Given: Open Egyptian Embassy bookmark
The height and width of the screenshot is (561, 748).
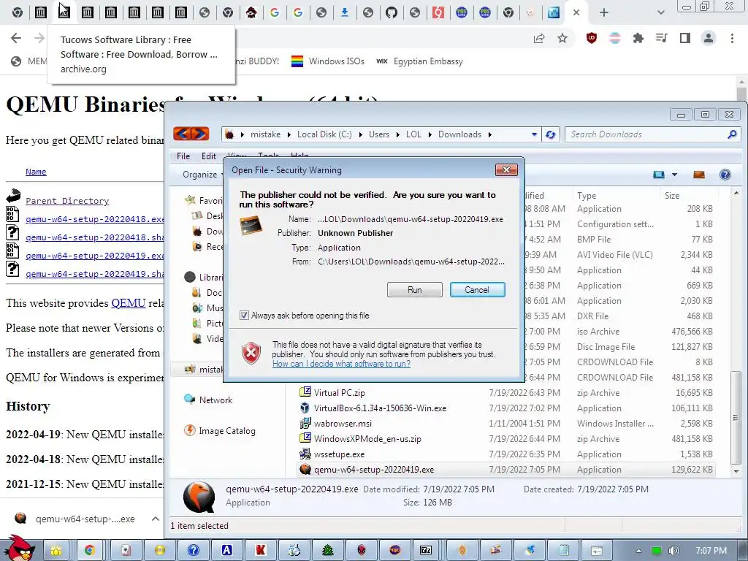Looking at the screenshot, I should [x=420, y=61].
